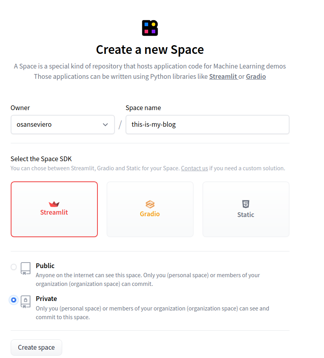Screen dimensions: 324x358
Task: Click the Static HTML5 shield icon
Action: 246,204
